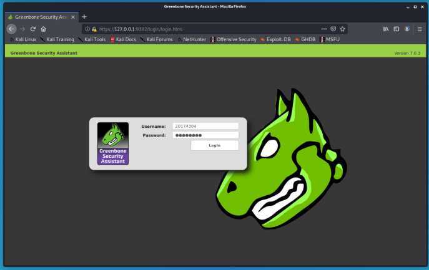Image resolution: width=429 pixels, height=270 pixels.
Task: Select the Greenbone Security Assistant tab
Action: click(x=42, y=17)
